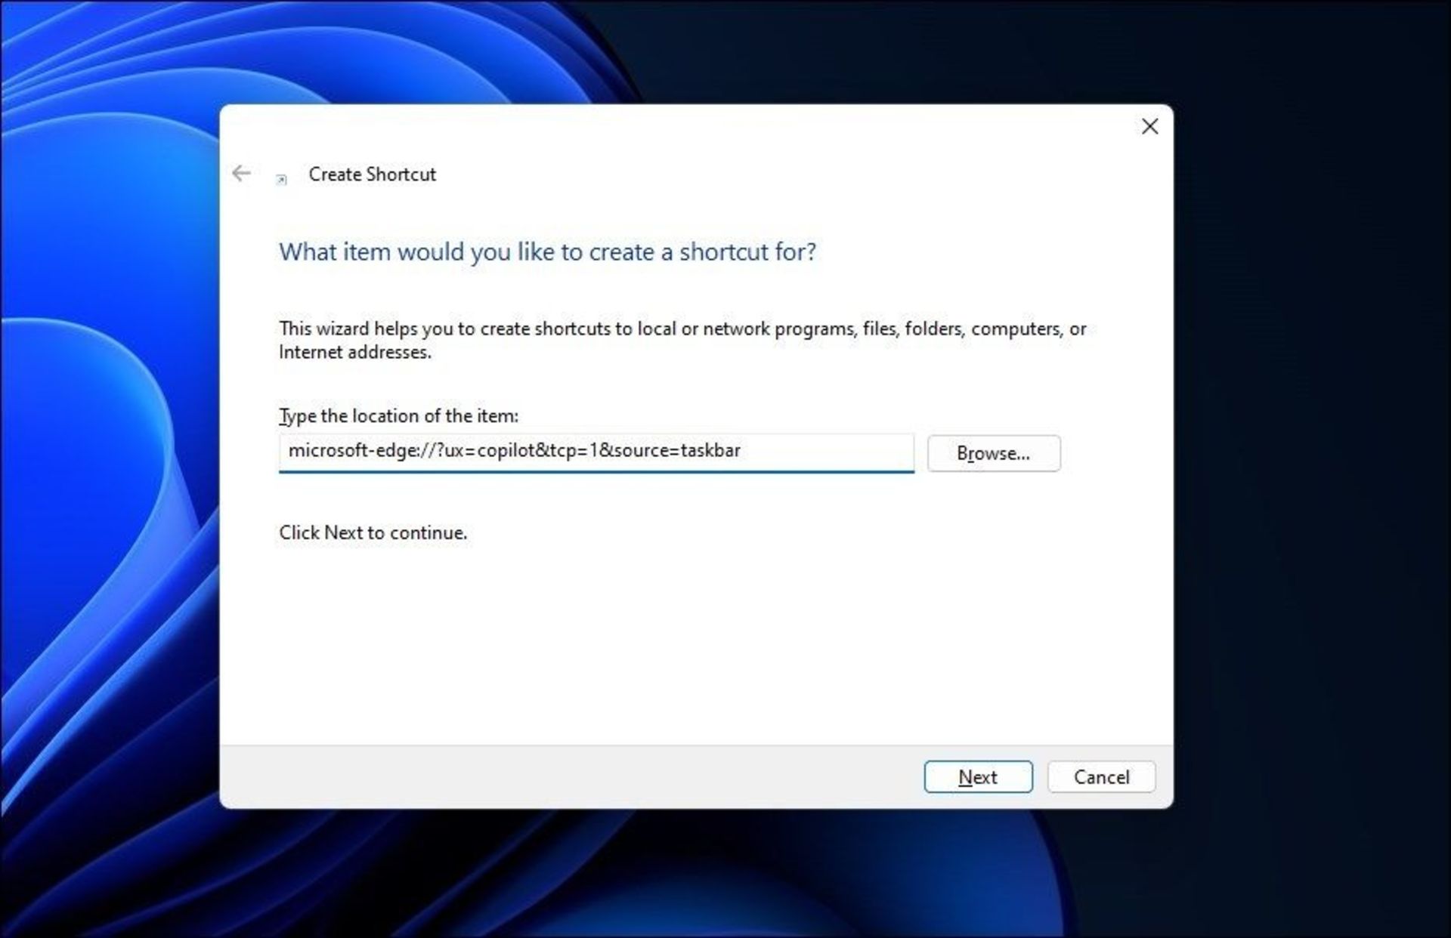Screen dimensions: 1451x938
Task: Click the 'Type the location of the item' label
Action: (x=398, y=416)
